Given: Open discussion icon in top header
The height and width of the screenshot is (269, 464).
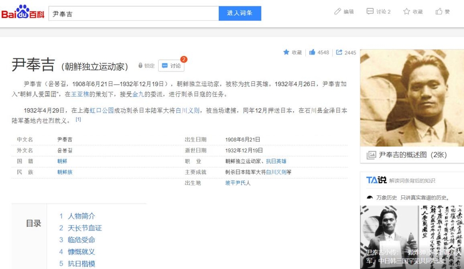Looking at the screenshot, I should click(x=370, y=12).
